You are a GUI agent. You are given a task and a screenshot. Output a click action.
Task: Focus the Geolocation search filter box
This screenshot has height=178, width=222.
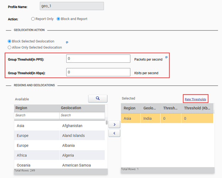(x=82, y=115)
